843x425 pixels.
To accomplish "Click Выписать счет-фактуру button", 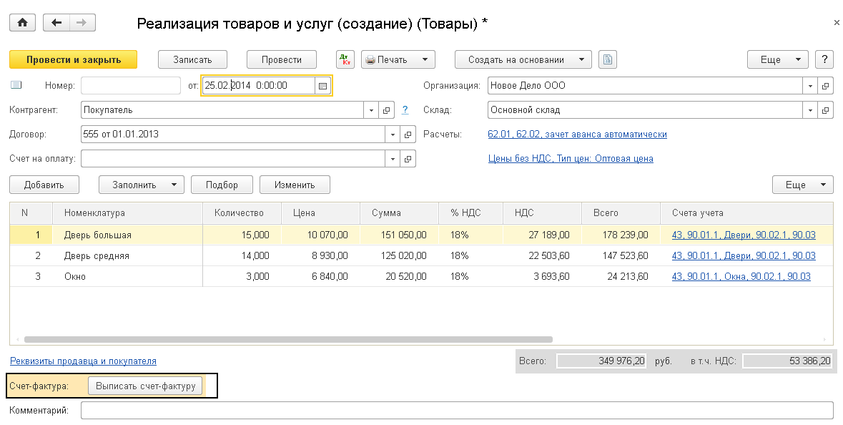I will pyautogui.click(x=146, y=386).
